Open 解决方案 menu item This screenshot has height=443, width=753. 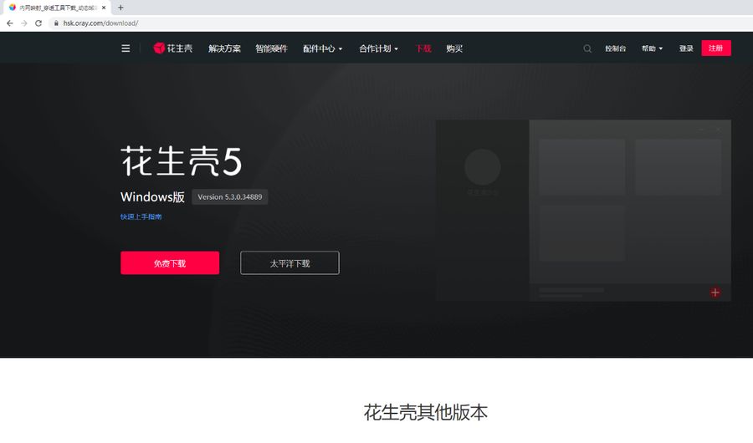tap(224, 48)
